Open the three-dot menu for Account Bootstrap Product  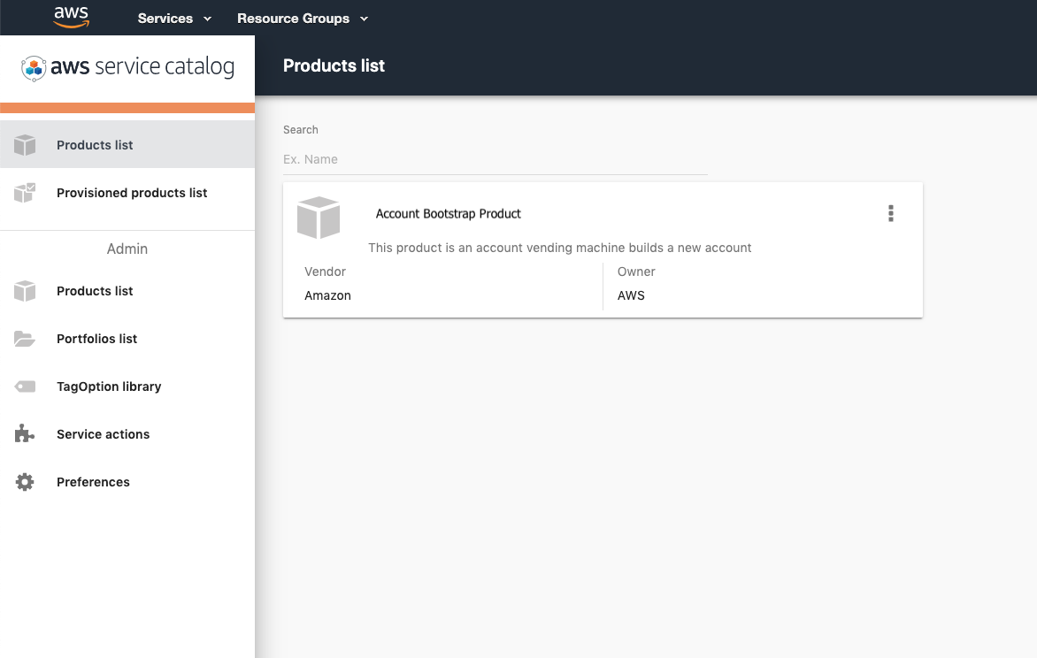pyautogui.click(x=891, y=214)
